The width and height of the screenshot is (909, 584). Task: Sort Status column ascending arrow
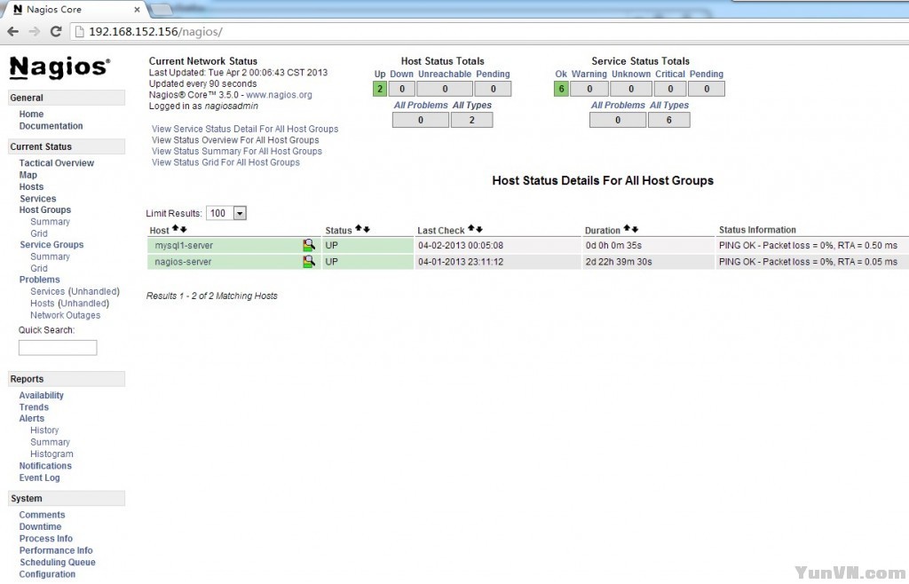coord(359,229)
